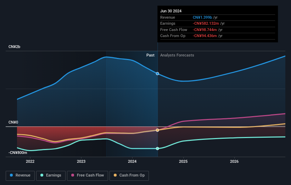Click the blue Revenue data point marker
Image resolution: width=291 pixels, height=185 pixels.
tap(157, 73)
